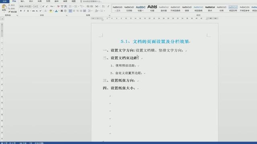The height and width of the screenshot is (144, 257).
Task: Click the Grow Font icon
Action: (x=43, y=6)
